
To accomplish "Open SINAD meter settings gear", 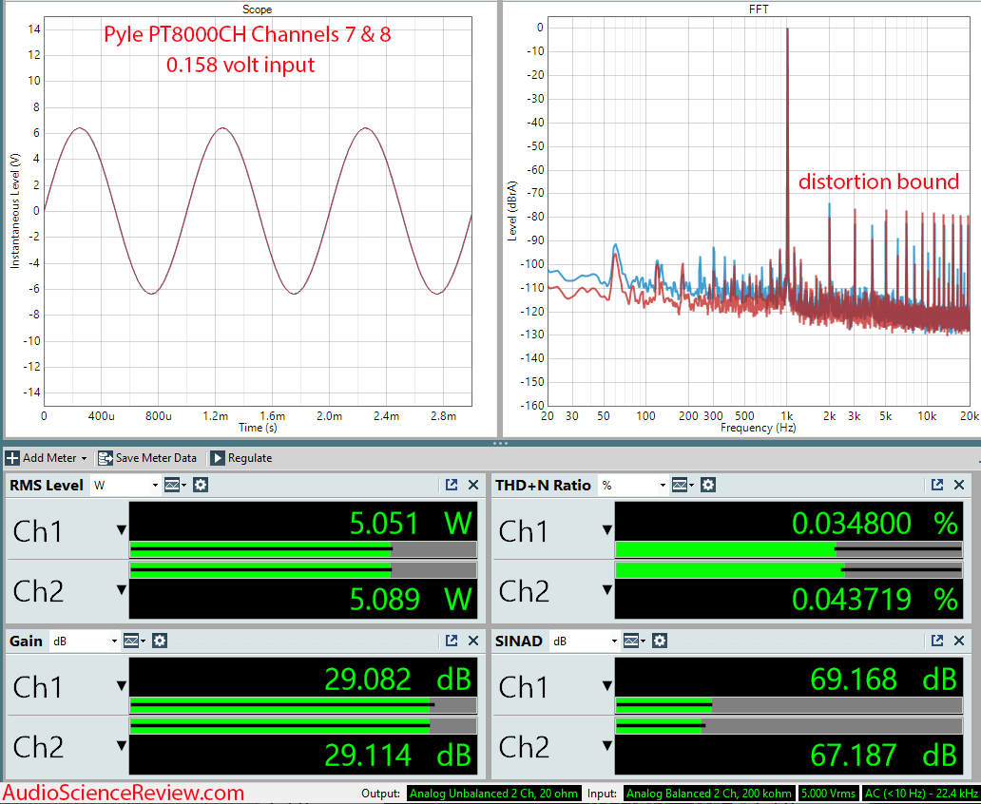I will (x=660, y=641).
